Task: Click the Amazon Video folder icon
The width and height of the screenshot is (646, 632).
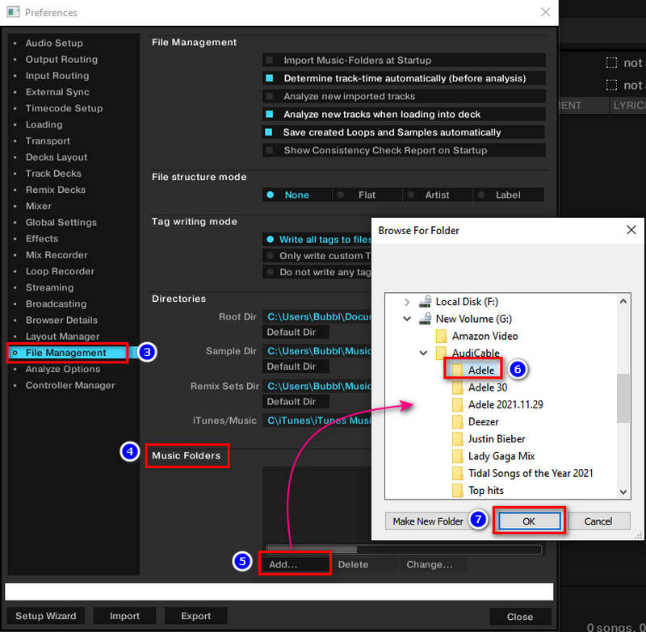Action: coord(441,336)
